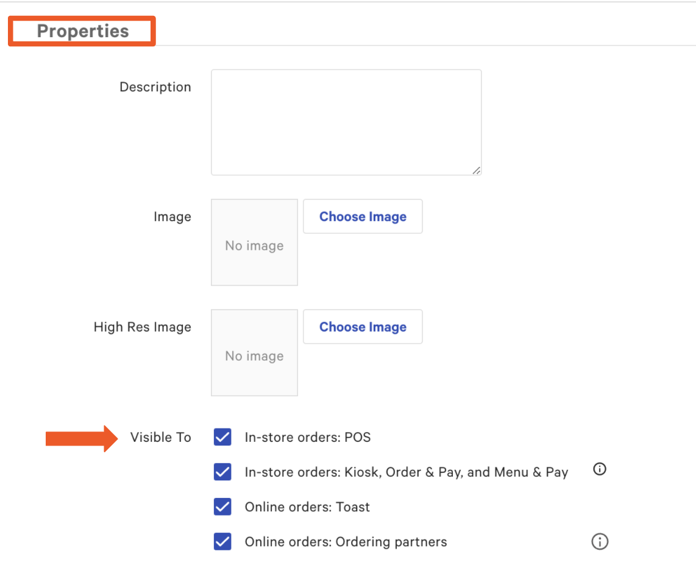Click Choose Image for the Image field
Image resolution: width=696 pixels, height=579 pixels.
click(x=363, y=216)
